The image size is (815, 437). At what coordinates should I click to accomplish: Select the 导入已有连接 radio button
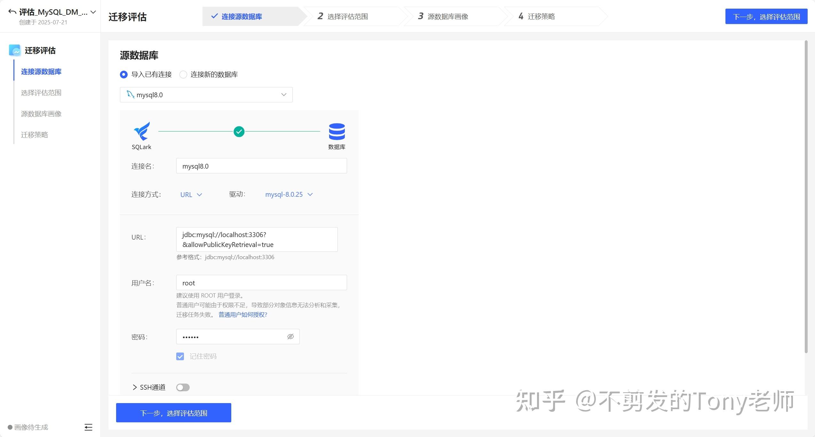pos(124,75)
